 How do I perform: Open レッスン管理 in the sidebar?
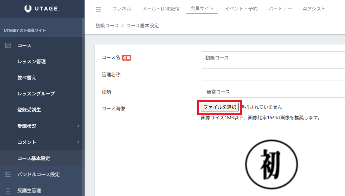(31, 61)
